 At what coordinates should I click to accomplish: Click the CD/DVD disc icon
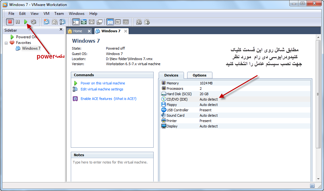[164, 99]
